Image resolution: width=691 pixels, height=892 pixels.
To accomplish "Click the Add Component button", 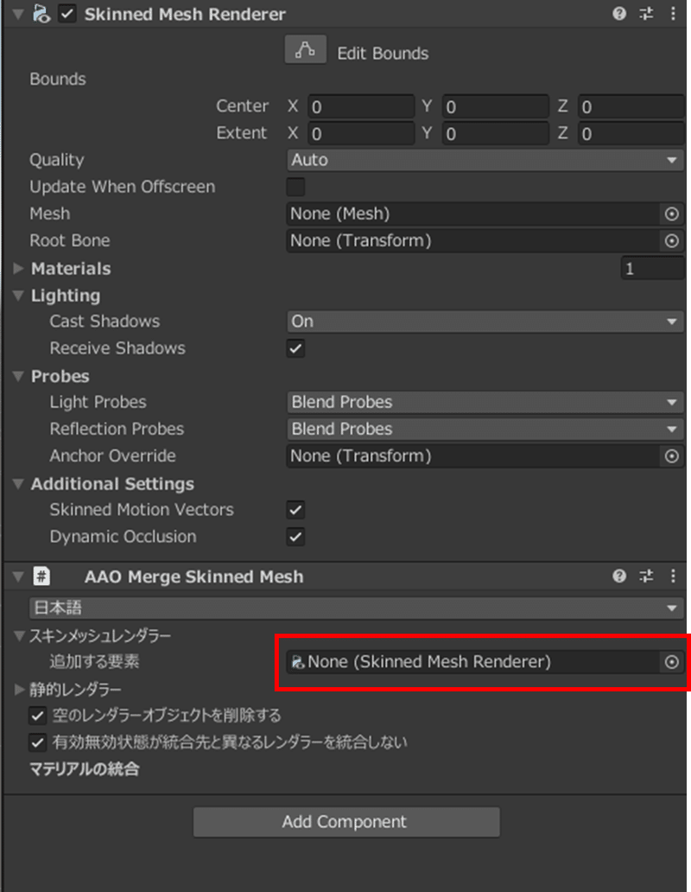I will click(x=346, y=822).
